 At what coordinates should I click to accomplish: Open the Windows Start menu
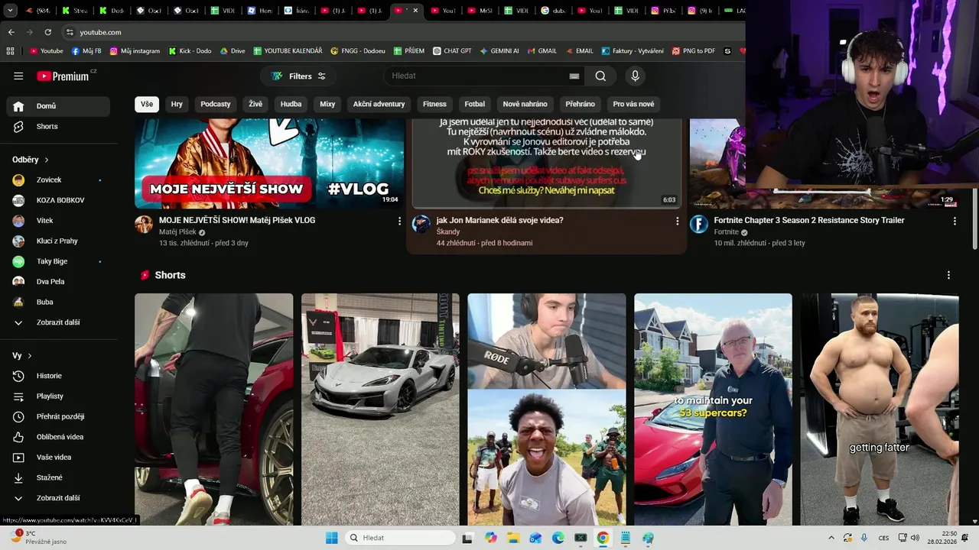331,538
